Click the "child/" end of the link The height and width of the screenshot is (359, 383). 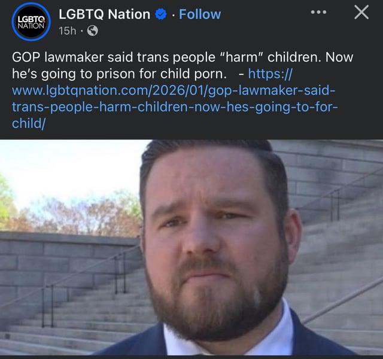28,123
